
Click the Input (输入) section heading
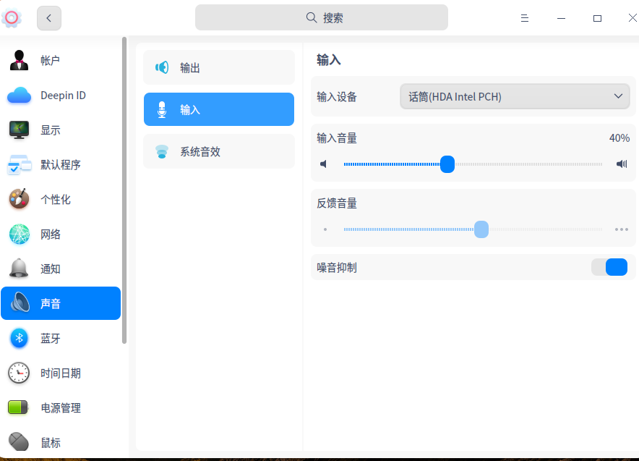coord(329,60)
